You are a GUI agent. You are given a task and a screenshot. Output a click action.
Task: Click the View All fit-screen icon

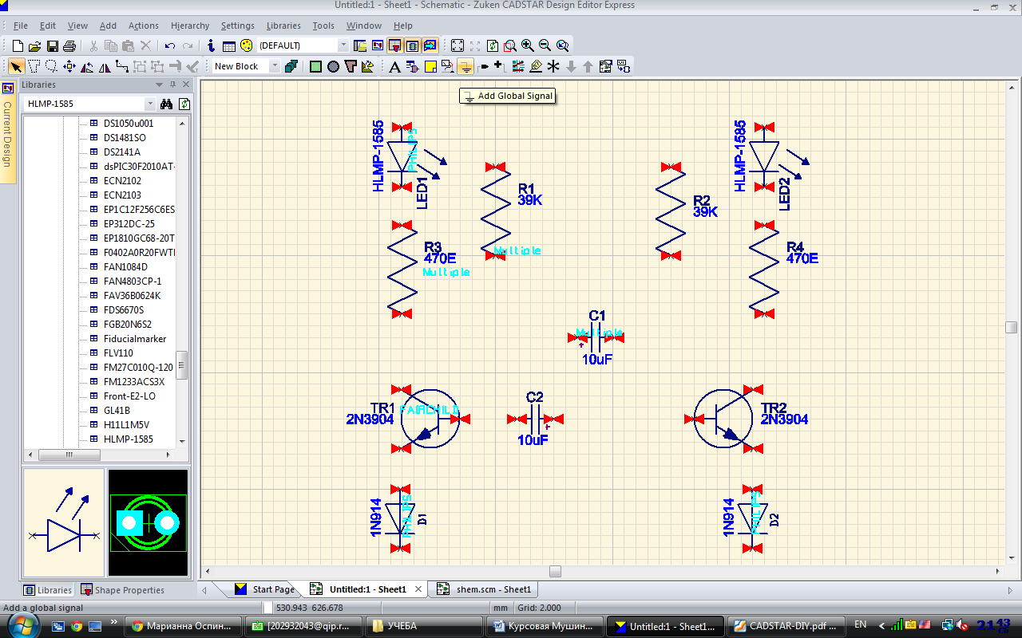click(458, 46)
